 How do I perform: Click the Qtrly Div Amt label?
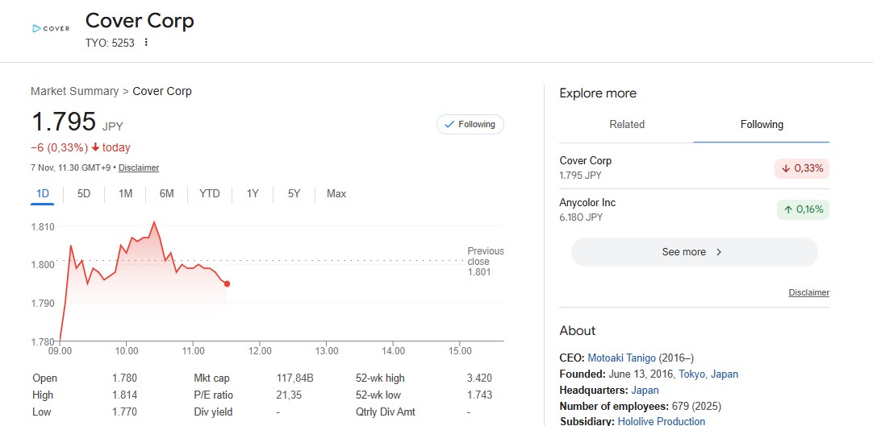[386, 412]
